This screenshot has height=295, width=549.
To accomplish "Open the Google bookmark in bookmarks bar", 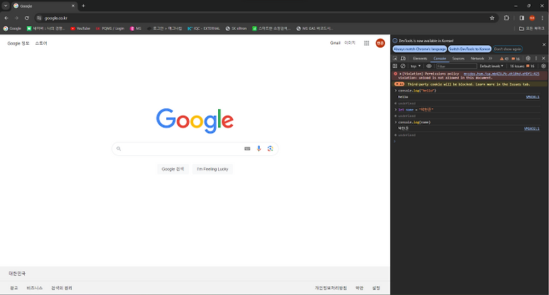I will [12, 29].
